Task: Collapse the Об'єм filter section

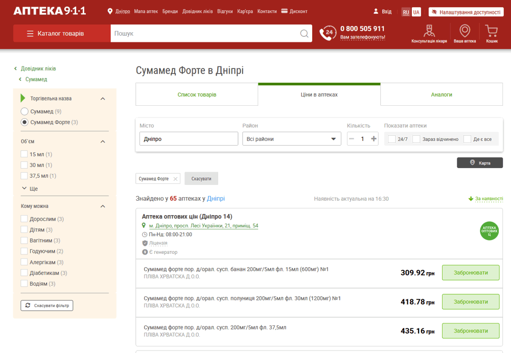Action: pos(103,142)
